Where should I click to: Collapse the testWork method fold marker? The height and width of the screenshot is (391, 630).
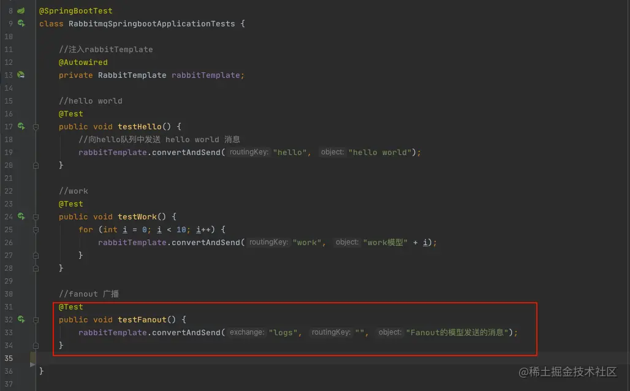[x=36, y=217]
